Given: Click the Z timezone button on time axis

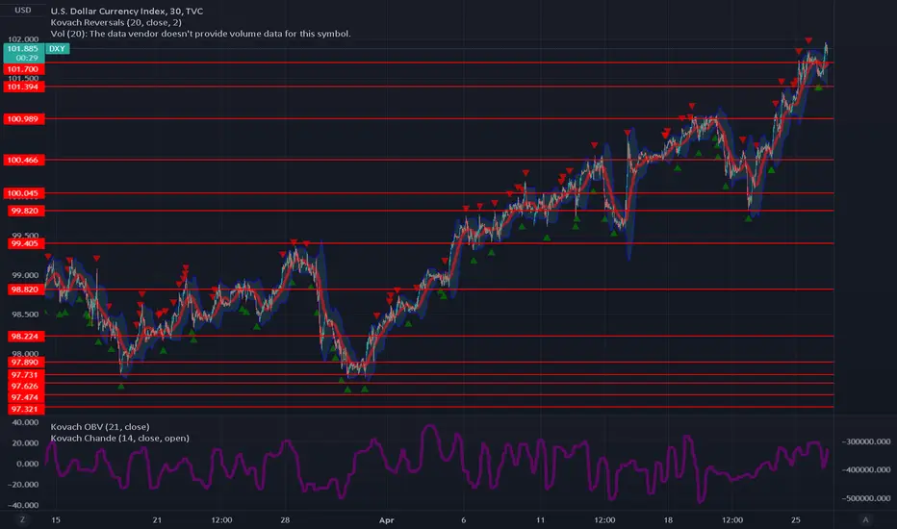Looking at the screenshot, I should coord(22,519).
